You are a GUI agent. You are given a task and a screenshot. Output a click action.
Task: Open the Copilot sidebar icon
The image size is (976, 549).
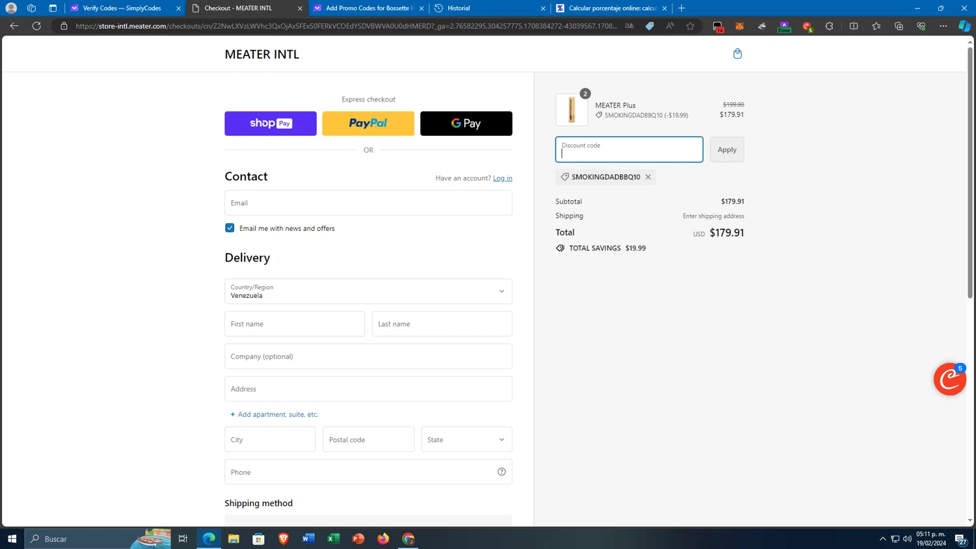(x=965, y=26)
